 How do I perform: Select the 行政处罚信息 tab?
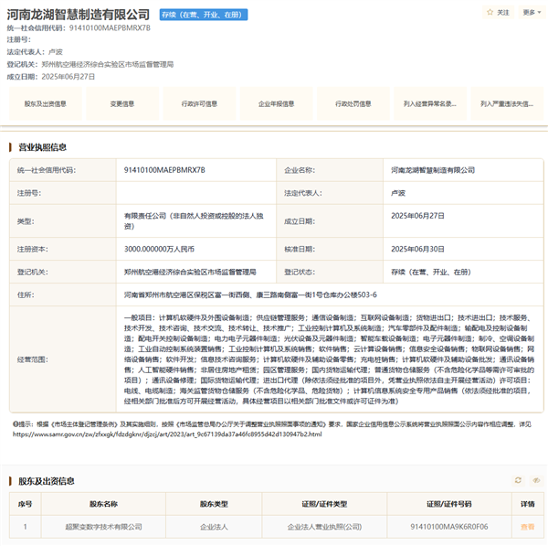tap(353, 103)
